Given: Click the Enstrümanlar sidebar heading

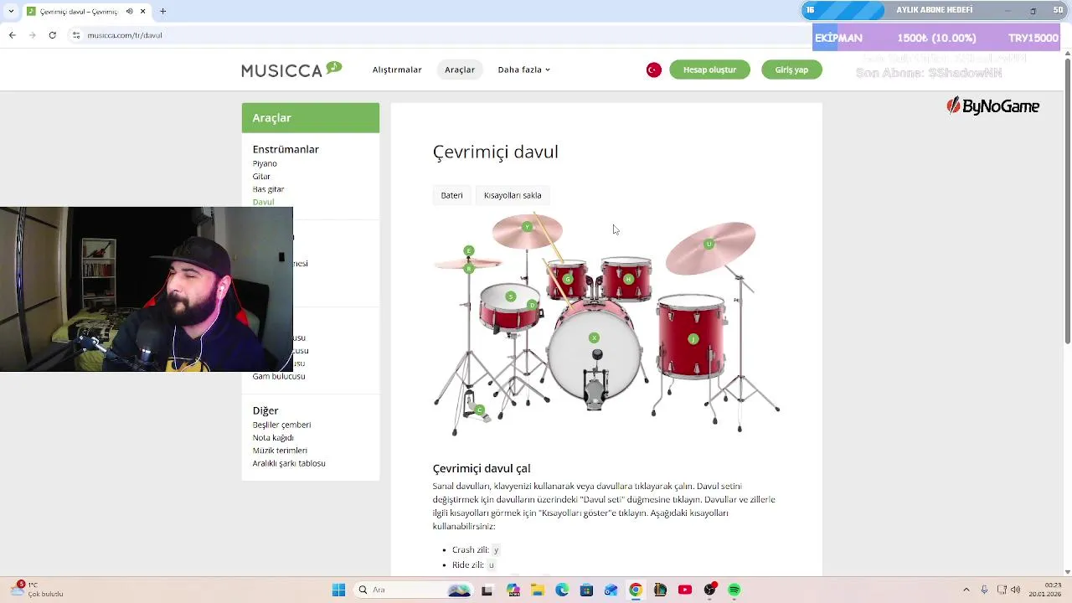Looking at the screenshot, I should (286, 149).
